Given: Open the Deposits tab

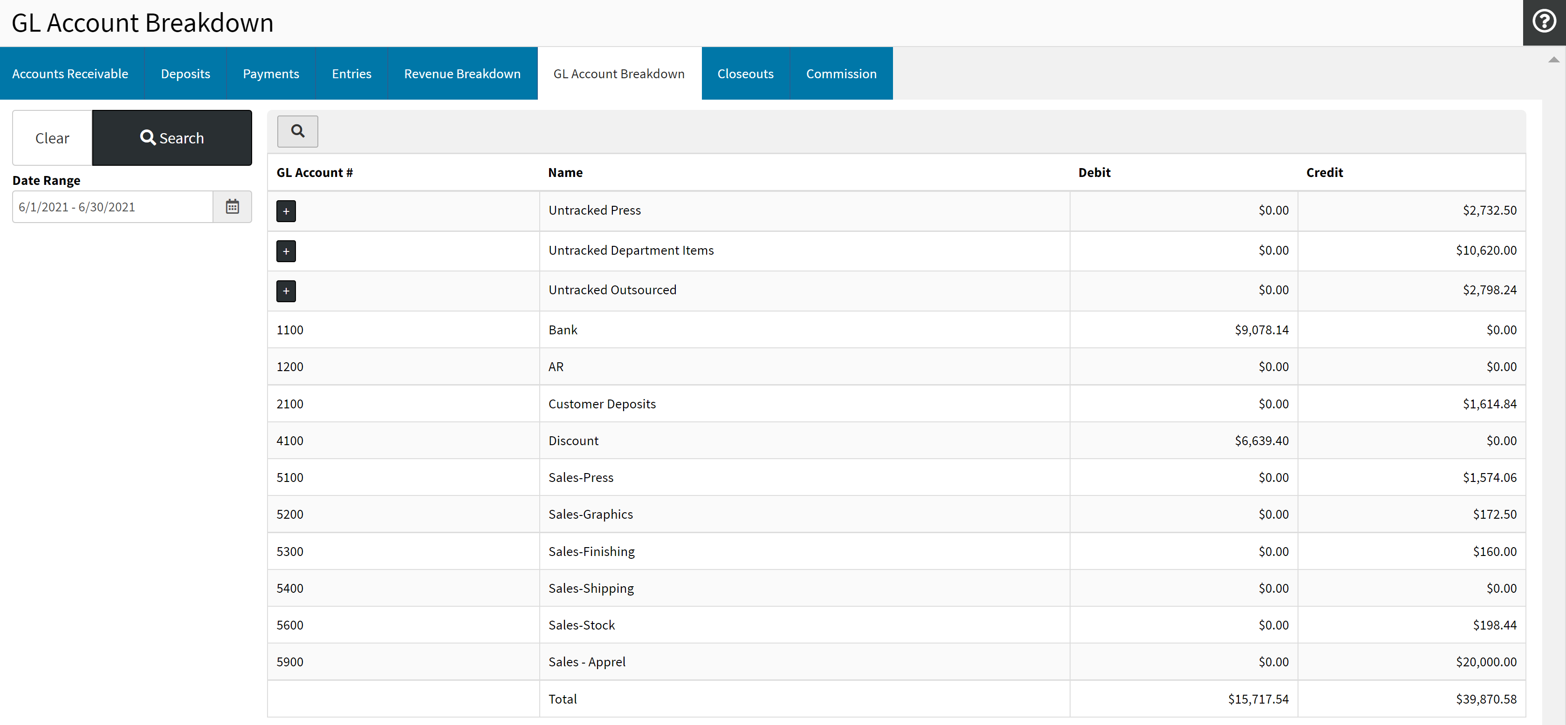Looking at the screenshot, I should [x=185, y=74].
